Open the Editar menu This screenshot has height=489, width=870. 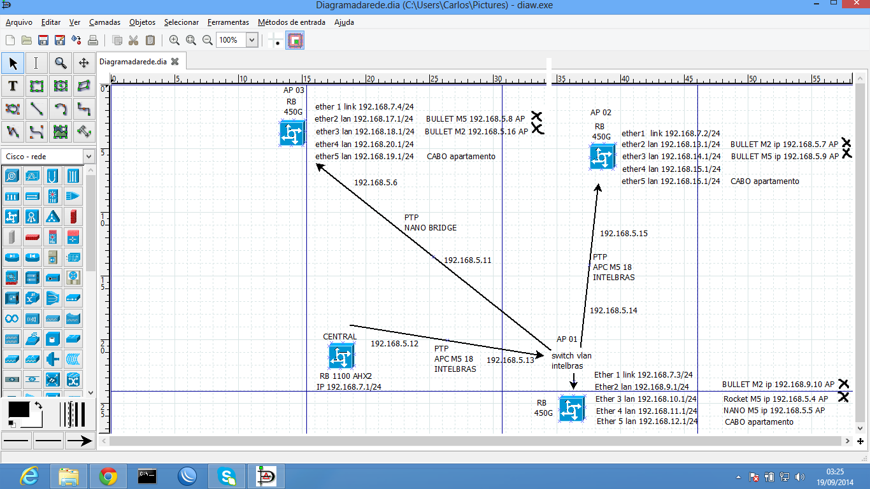[51, 22]
